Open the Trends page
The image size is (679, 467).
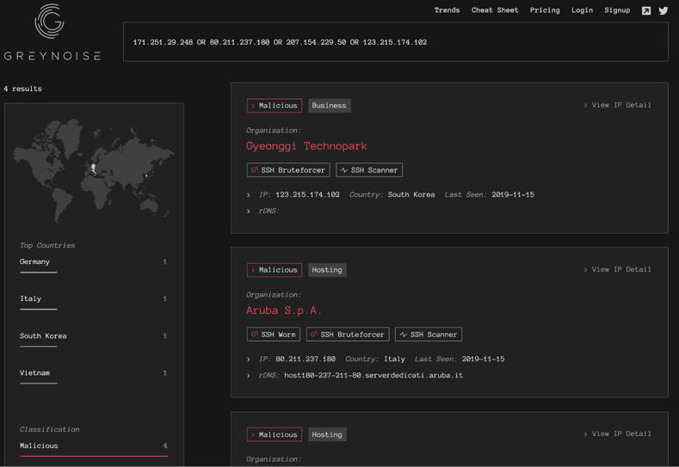click(447, 10)
